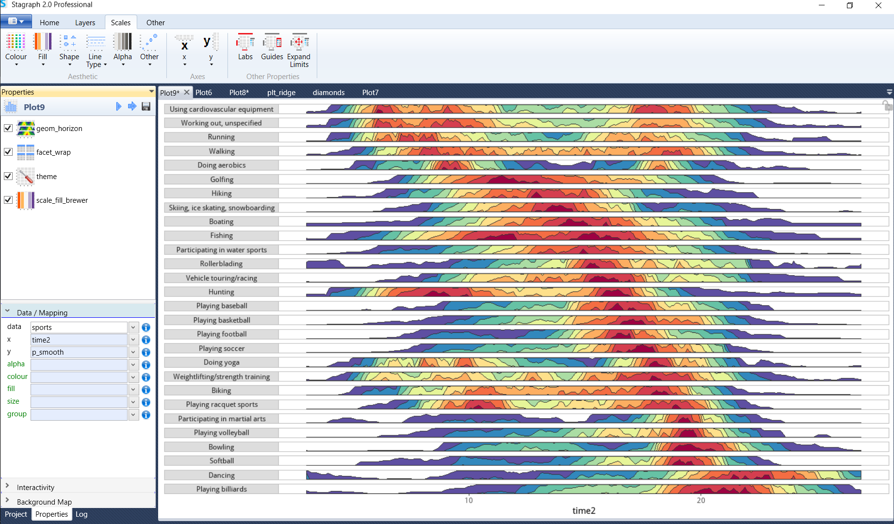This screenshot has width=894, height=524.
Task: Click the Plot9 title in Properties
Action: [x=34, y=107]
